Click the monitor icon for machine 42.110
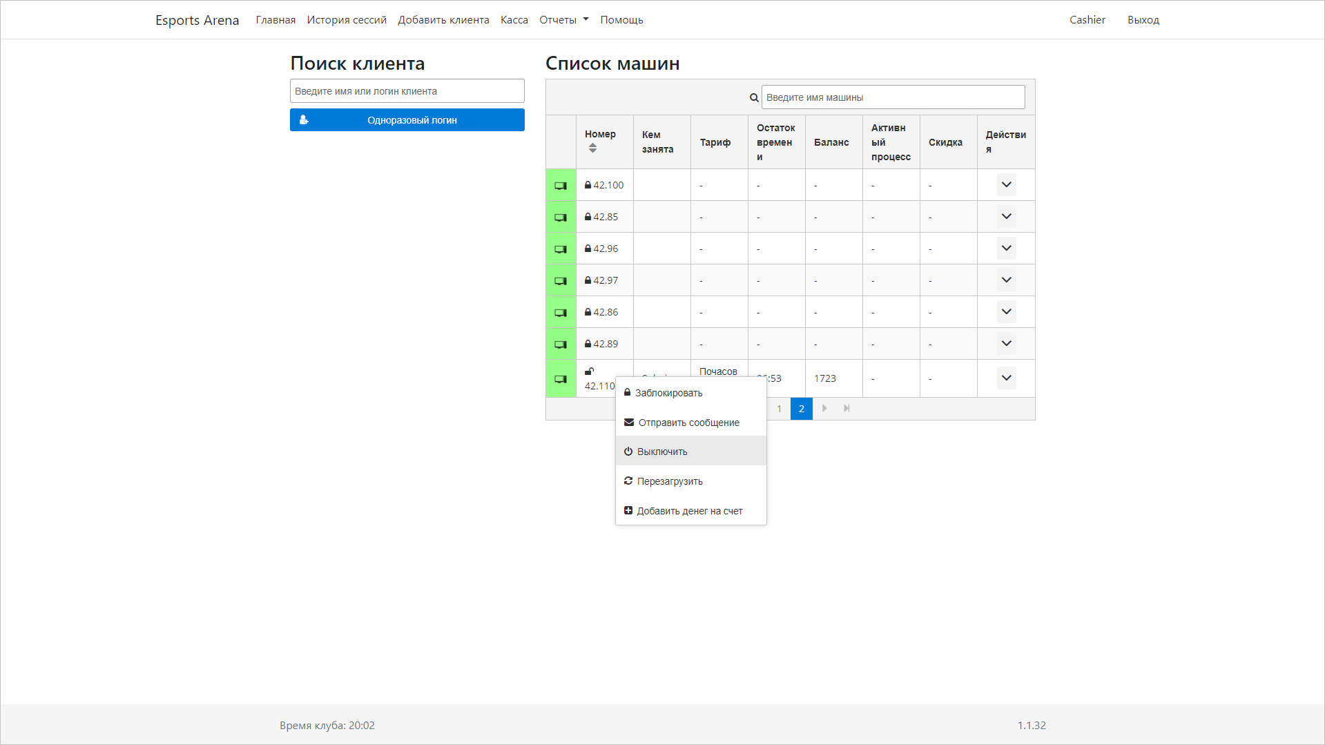The width and height of the screenshot is (1325, 745). 561,379
